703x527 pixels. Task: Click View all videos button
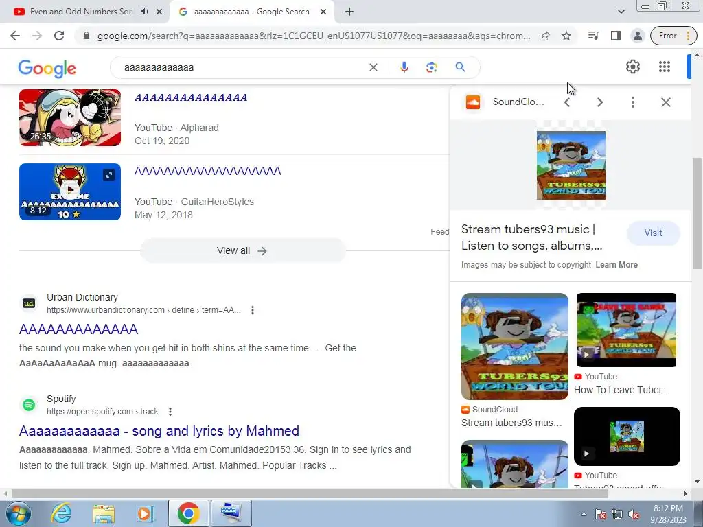click(x=242, y=250)
